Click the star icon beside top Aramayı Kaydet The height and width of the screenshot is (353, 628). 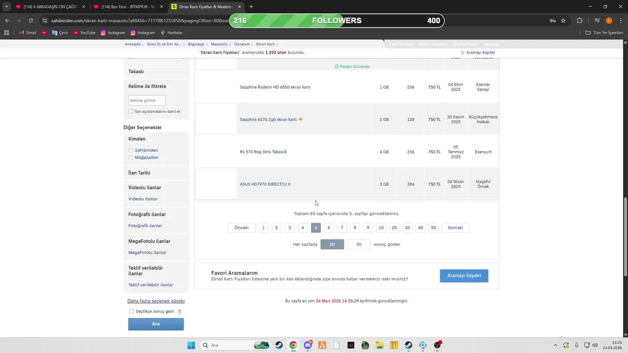[462, 52]
